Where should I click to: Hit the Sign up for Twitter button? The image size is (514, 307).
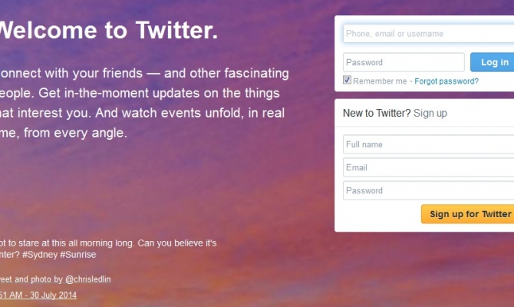pyautogui.click(x=468, y=214)
